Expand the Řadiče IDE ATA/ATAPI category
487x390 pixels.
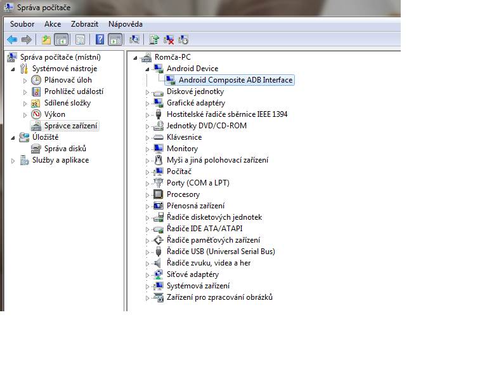click(147, 229)
